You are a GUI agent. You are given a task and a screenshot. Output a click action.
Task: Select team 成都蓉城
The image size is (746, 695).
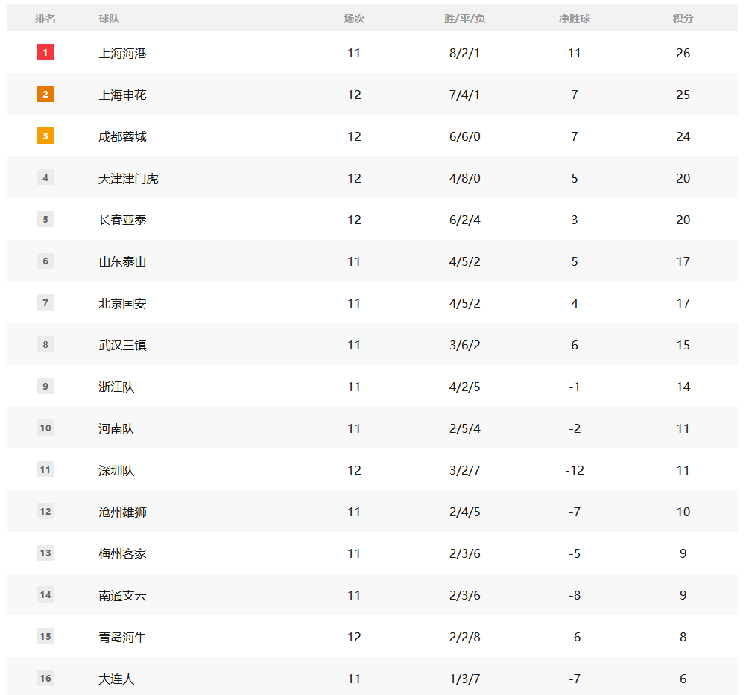click(122, 137)
